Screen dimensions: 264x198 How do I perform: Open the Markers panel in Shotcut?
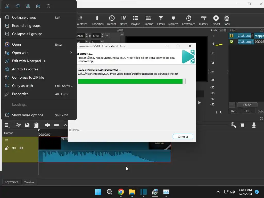(x=173, y=21)
